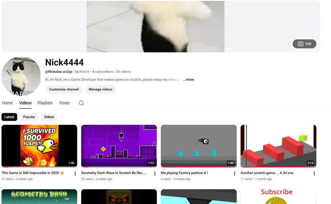Click the 2:14 duration badge
The width and height of the screenshot is (331, 204).
pyautogui.click(x=310, y=163)
